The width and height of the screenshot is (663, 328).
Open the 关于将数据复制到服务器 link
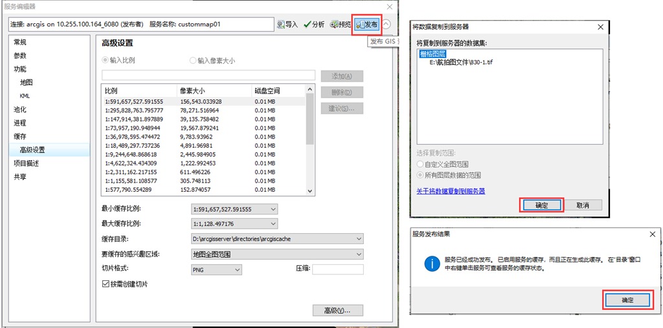point(451,191)
